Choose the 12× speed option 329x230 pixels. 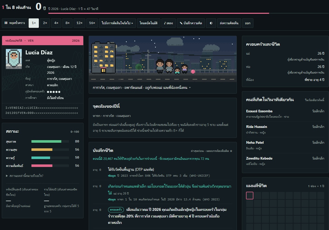pos(79,23)
